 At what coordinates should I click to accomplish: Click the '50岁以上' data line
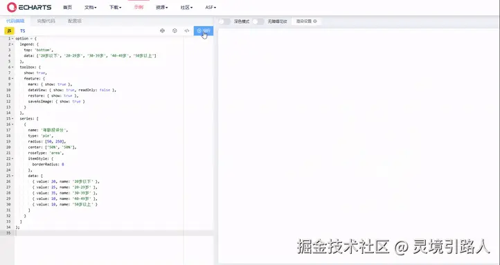pos(64,205)
